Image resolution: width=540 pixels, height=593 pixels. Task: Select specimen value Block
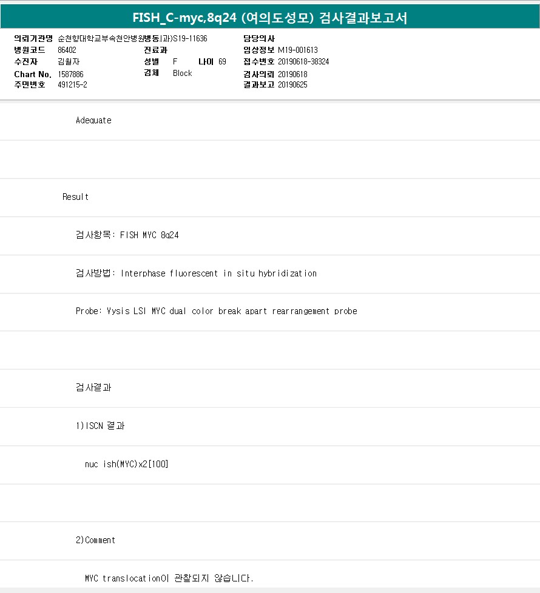(183, 73)
